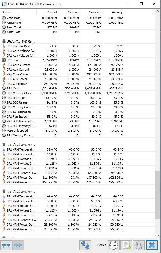Click the 107.306 W current value
The width and height of the screenshot is (161, 253).
(x=50, y=74)
